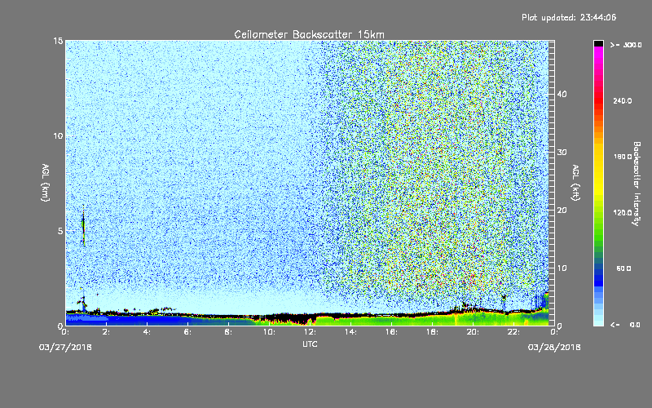Pick the red band of the colorbar

[598, 101]
